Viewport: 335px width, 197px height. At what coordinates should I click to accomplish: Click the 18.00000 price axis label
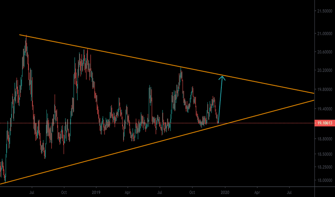(x=325, y=181)
